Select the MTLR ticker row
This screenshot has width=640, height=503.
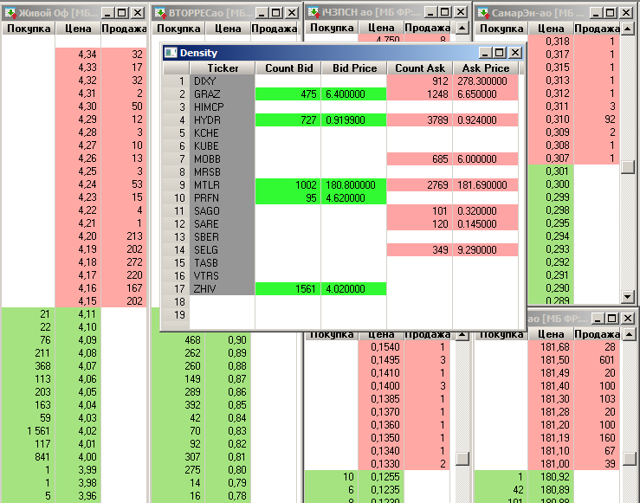click(x=223, y=184)
